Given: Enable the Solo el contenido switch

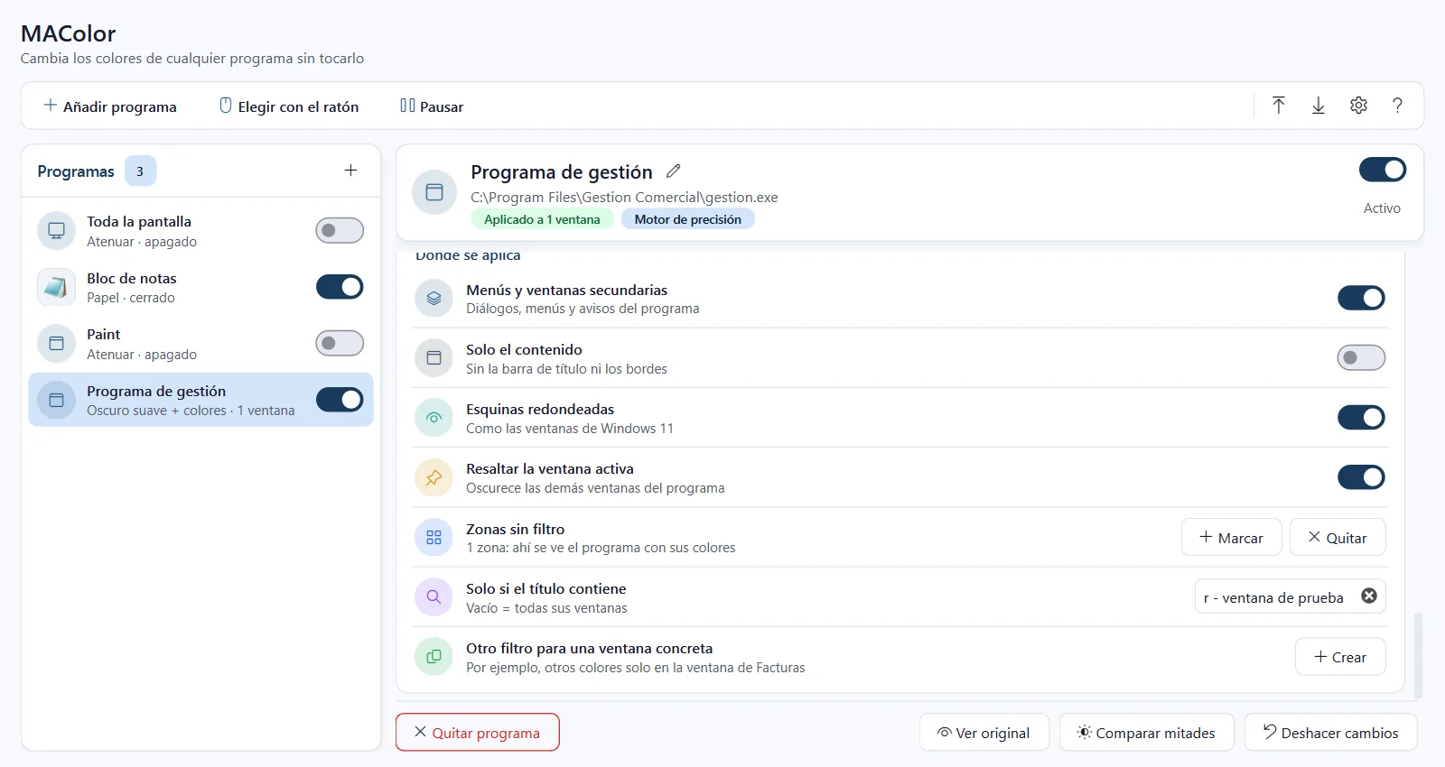Looking at the screenshot, I should 1361,357.
